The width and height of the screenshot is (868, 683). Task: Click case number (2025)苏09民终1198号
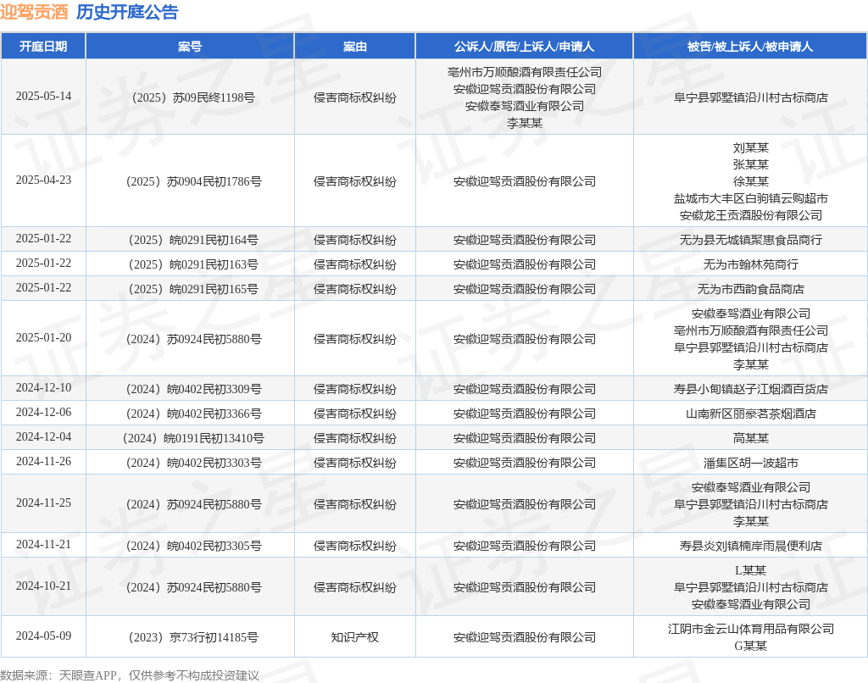pyautogui.click(x=193, y=97)
